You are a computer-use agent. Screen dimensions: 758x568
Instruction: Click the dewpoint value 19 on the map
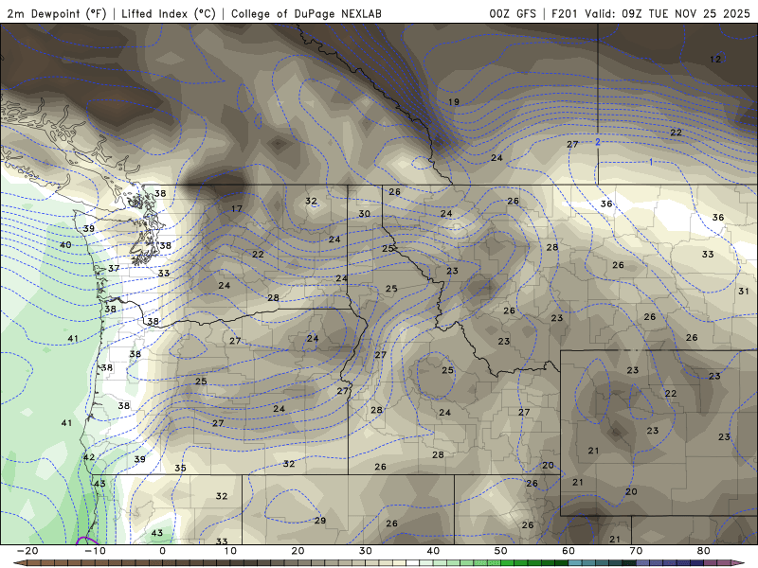point(454,102)
